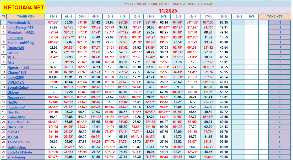Select the shkaksang member link
Screen dimensions: 293x160
[x=16, y=157]
